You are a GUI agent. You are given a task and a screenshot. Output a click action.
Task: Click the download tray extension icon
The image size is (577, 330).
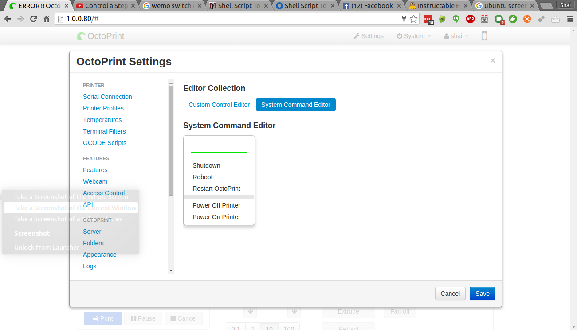click(x=484, y=19)
